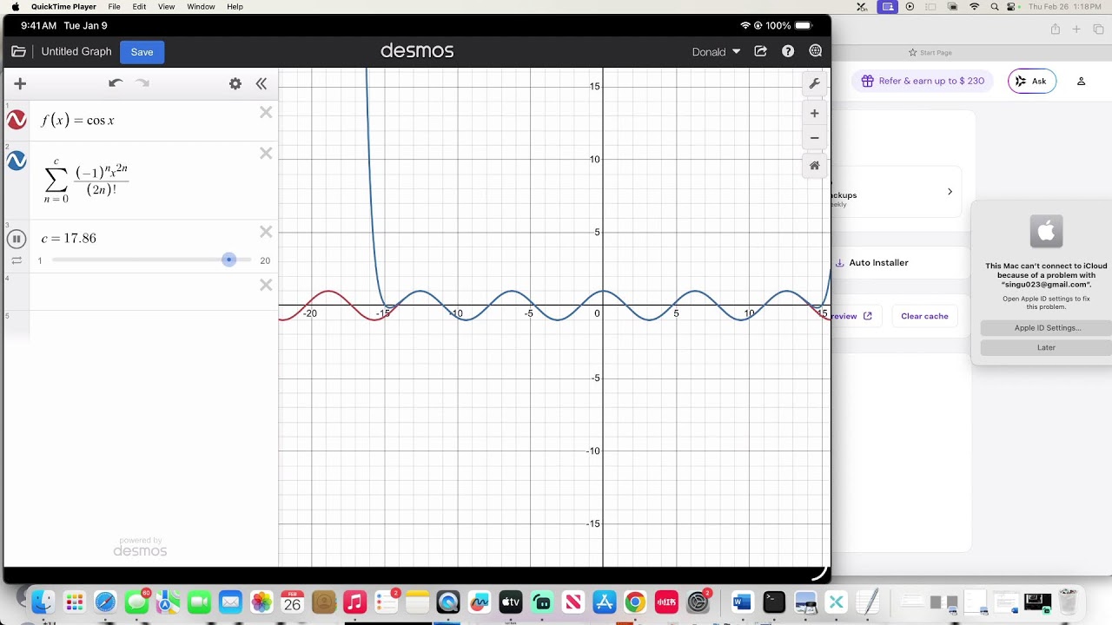Open a new browser tab with plus
The width and height of the screenshot is (1112, 625).
[x=1076, y=30]
